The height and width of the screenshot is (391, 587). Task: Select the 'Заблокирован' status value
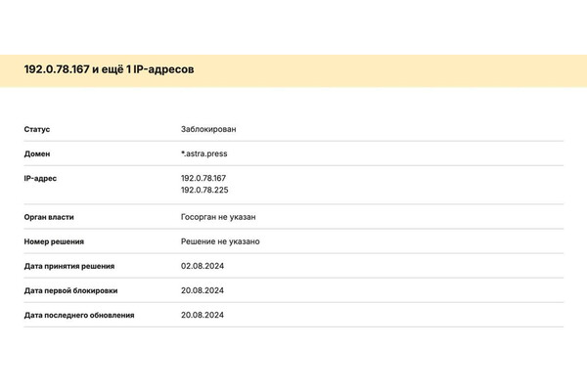[x=208, y=129]
